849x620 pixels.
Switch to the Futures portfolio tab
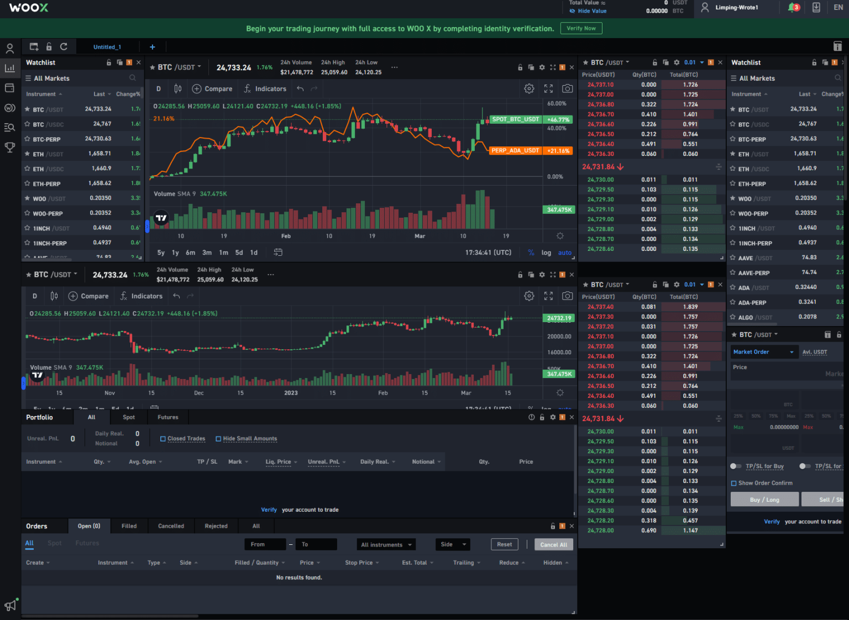coord(167,417)
